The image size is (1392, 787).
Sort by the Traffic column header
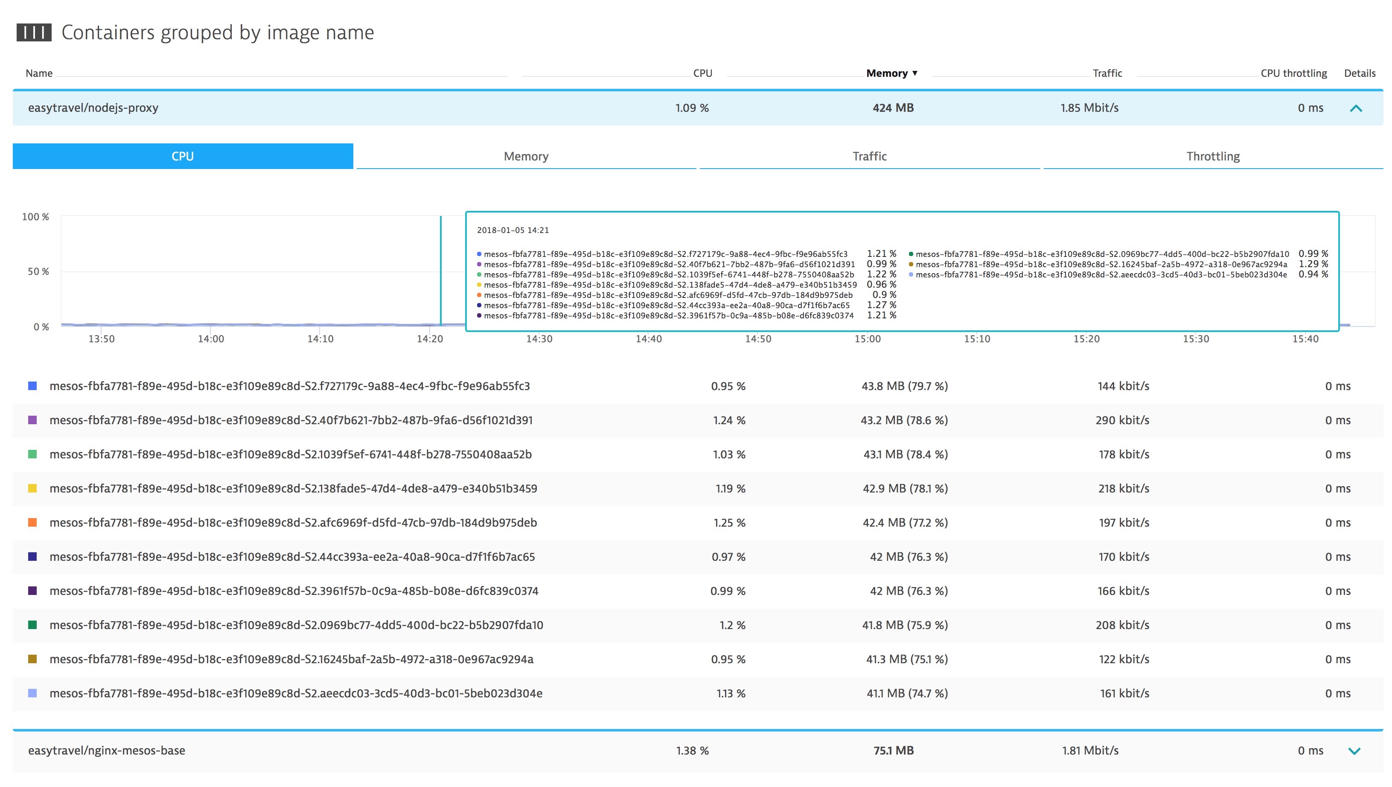tap(1107, 73)
